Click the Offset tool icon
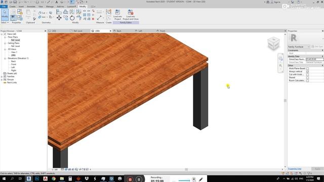The image size is (324, 182). point(65,12)
